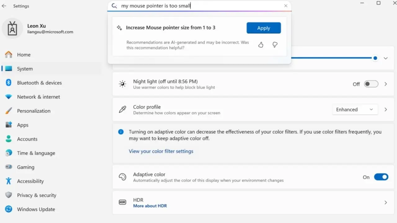The width and height of the screenshot is (397, 223).
Task: Click the back arrow in Settings
Action: [x=4, y=6]
